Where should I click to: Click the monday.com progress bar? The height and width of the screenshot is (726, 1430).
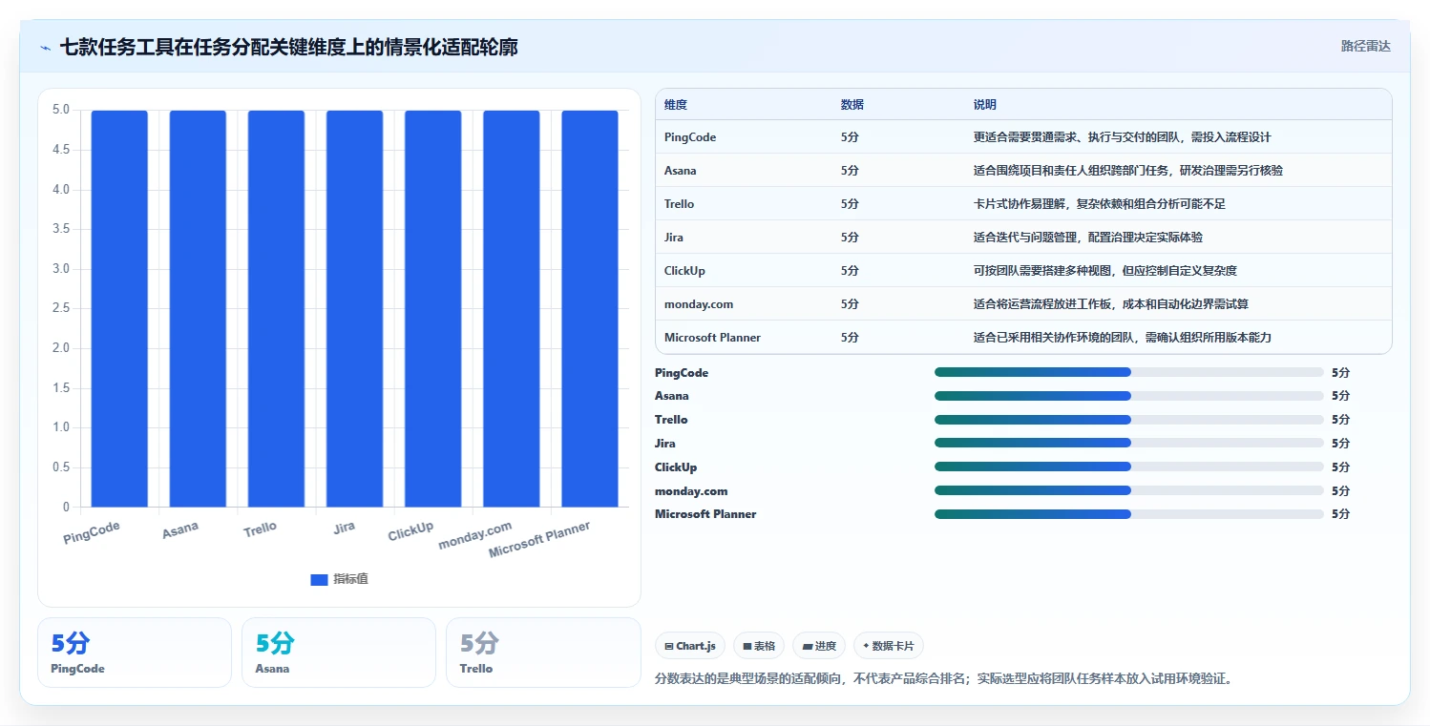click(1128, 490)
